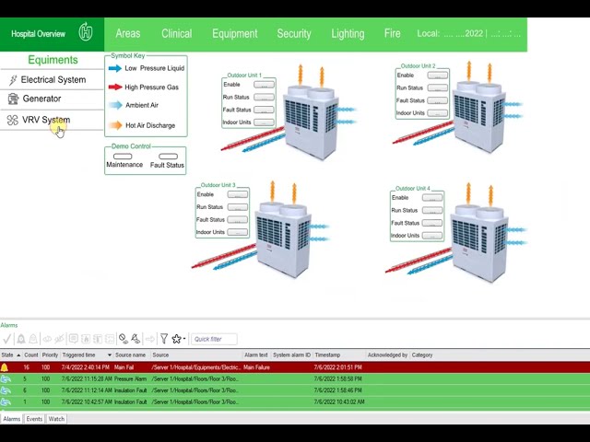Viewport: 590px width, 442px height.
Task: Sort by the Source name column header
Action: pos(130,355)
